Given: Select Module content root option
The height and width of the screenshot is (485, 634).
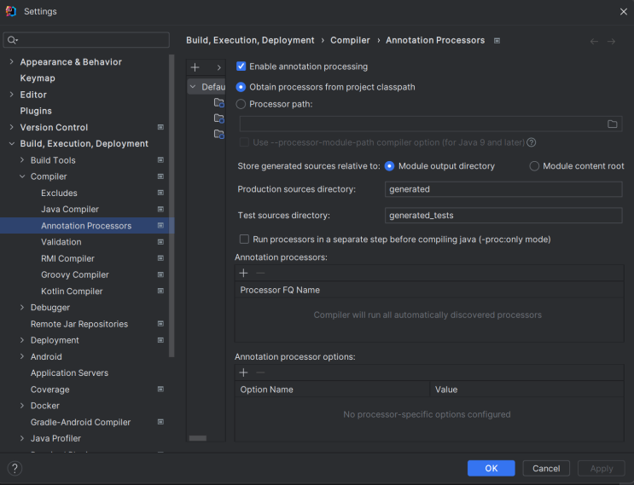Looking at the screenshot, I should [x=534, y=166].
